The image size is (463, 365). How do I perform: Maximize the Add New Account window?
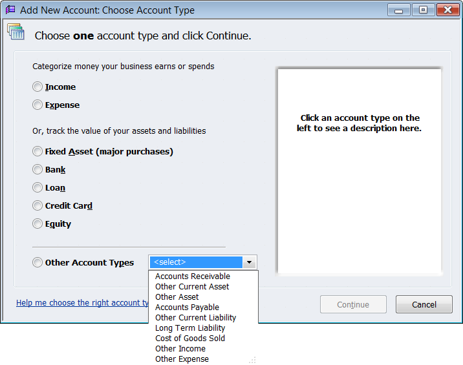424,10
